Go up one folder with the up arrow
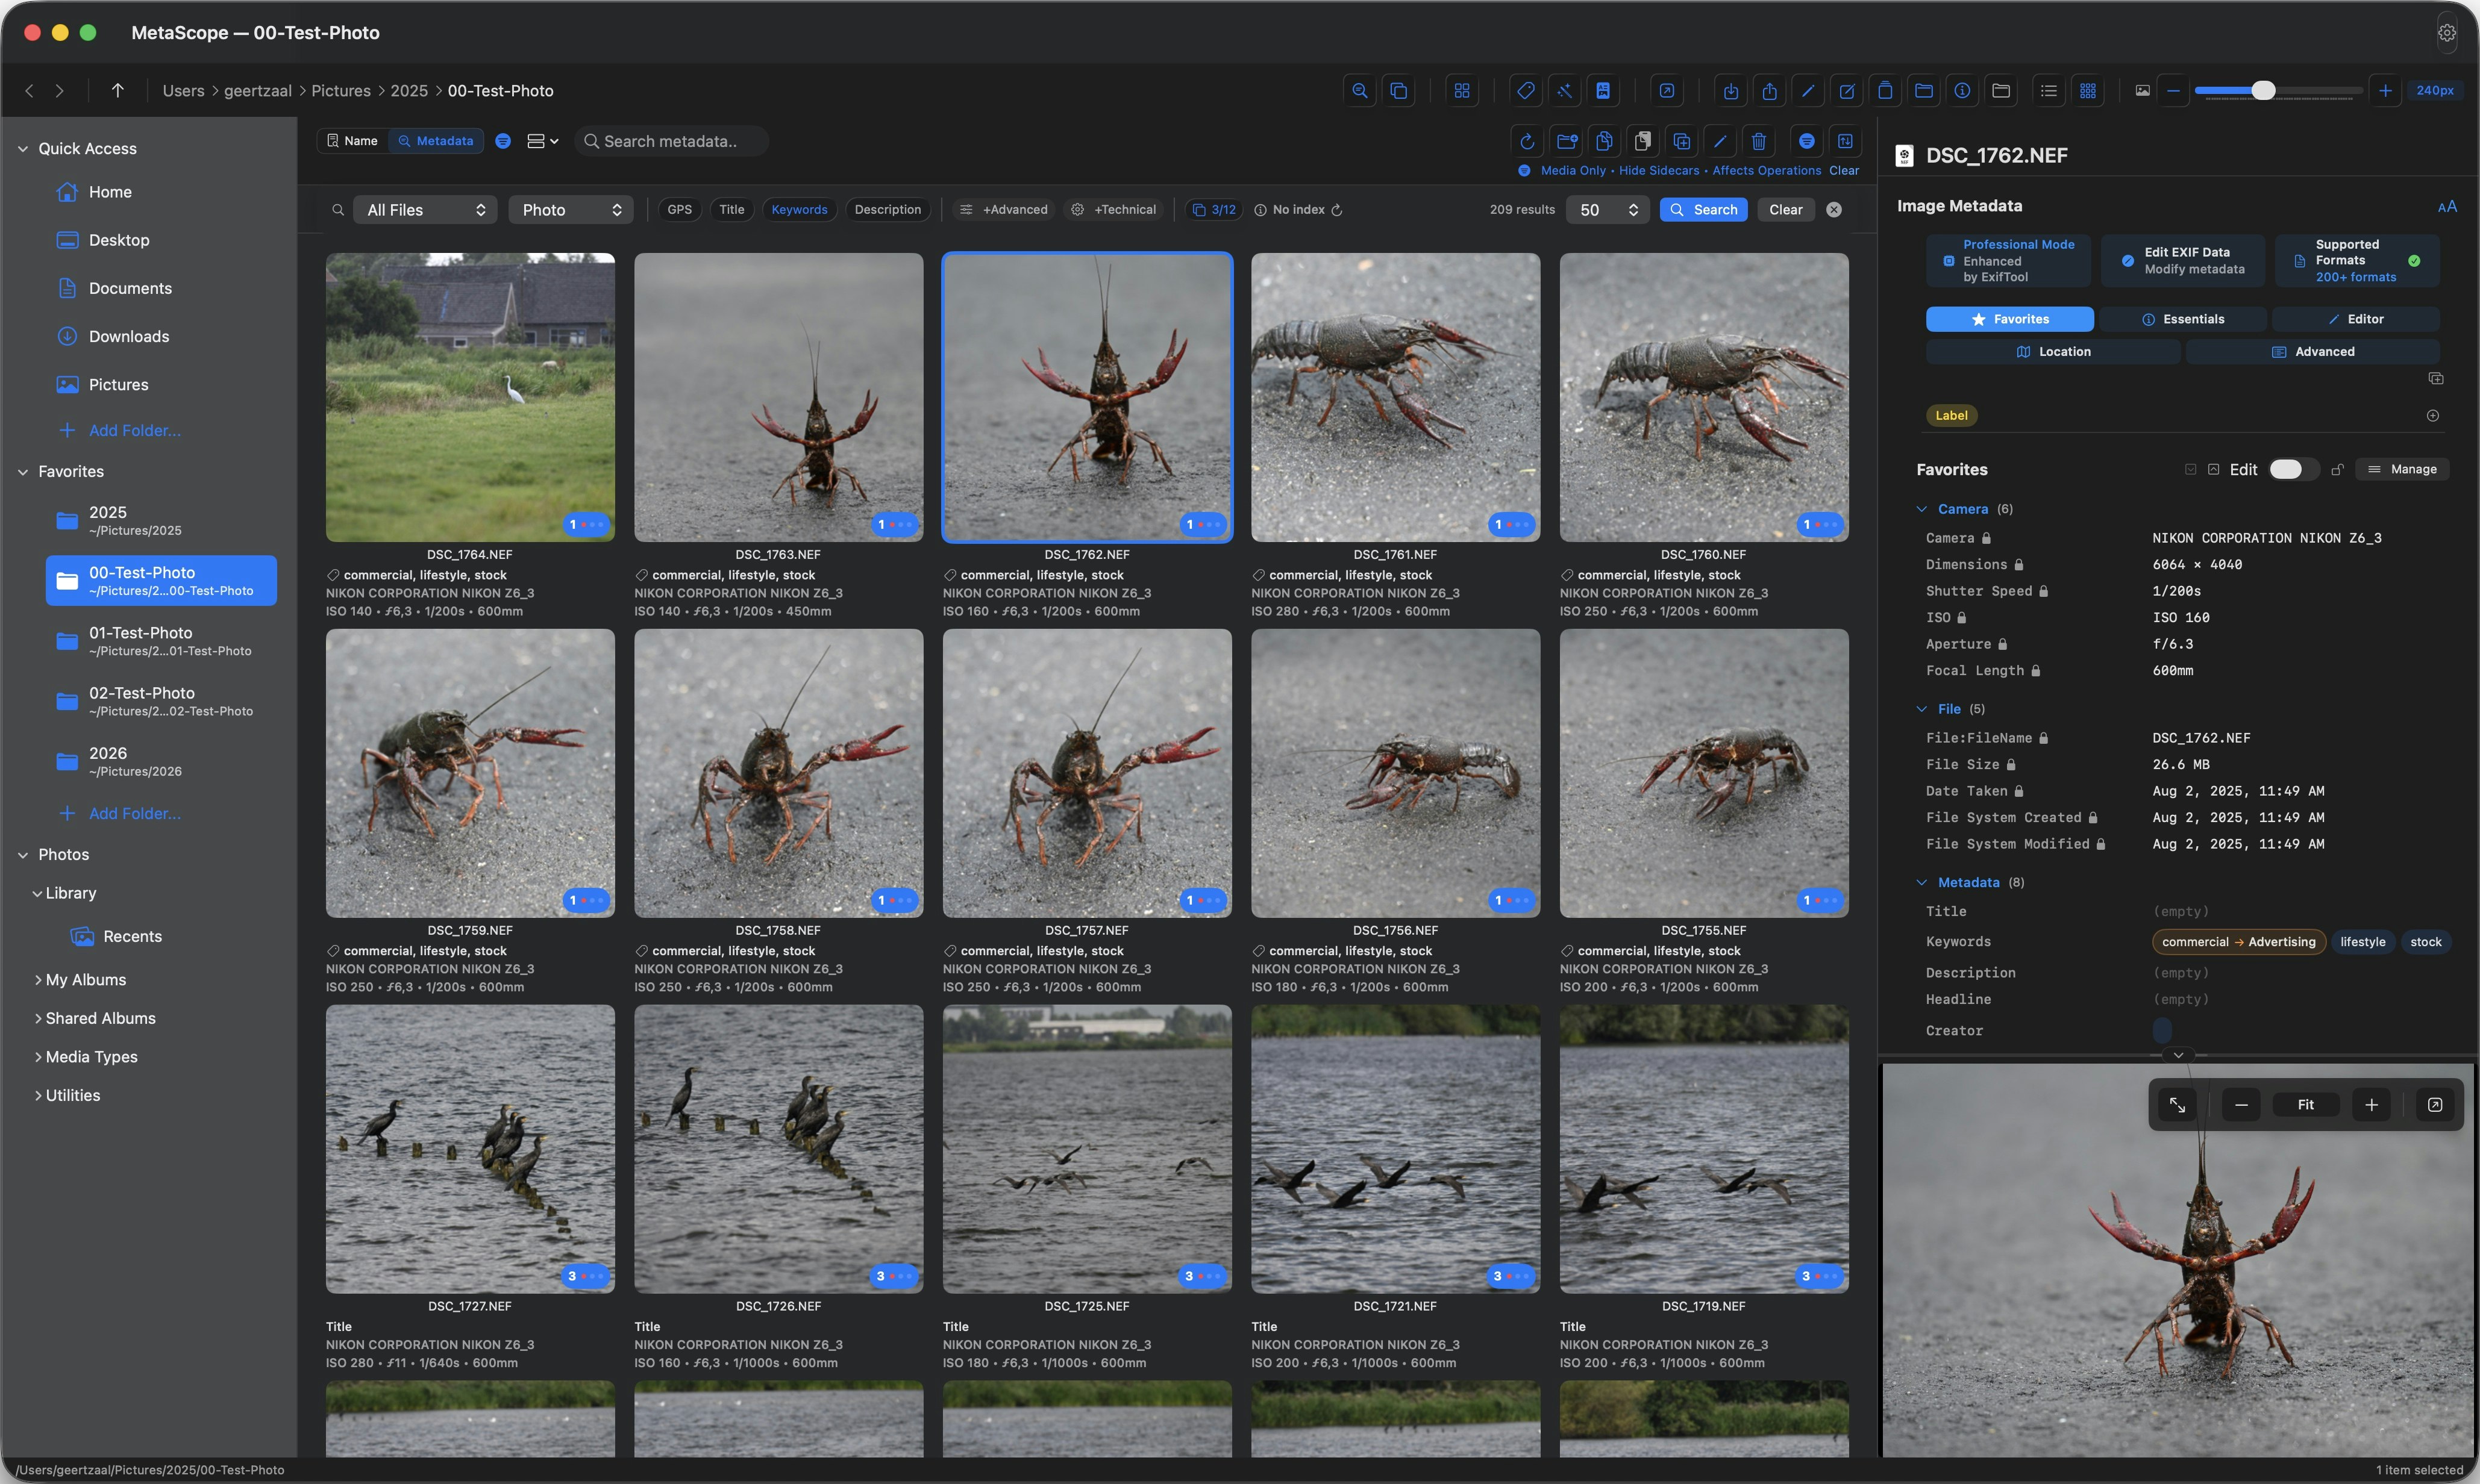This screenshot has height=1484, width=2480. click(117, 91)
